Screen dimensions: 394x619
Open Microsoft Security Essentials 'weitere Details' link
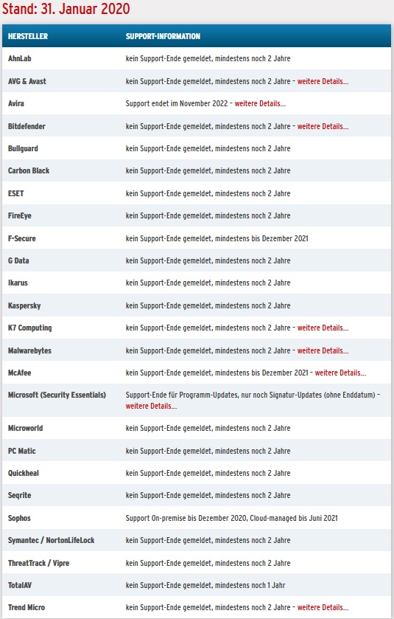coord(151,406)
